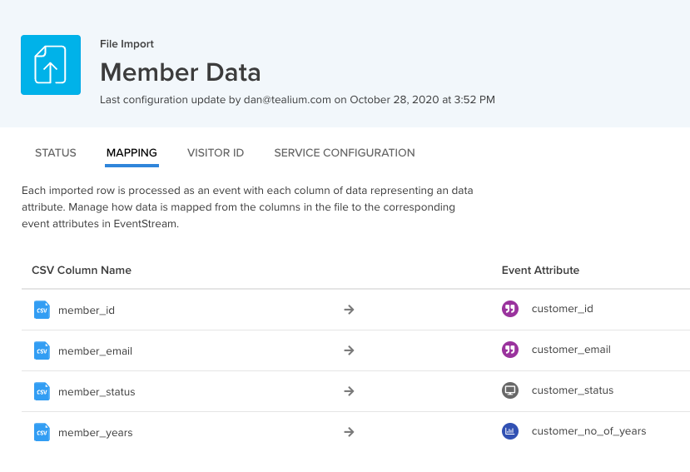The image size is (690, 472).
Task: Click the File Import upload icon
Action: point(50,65)
